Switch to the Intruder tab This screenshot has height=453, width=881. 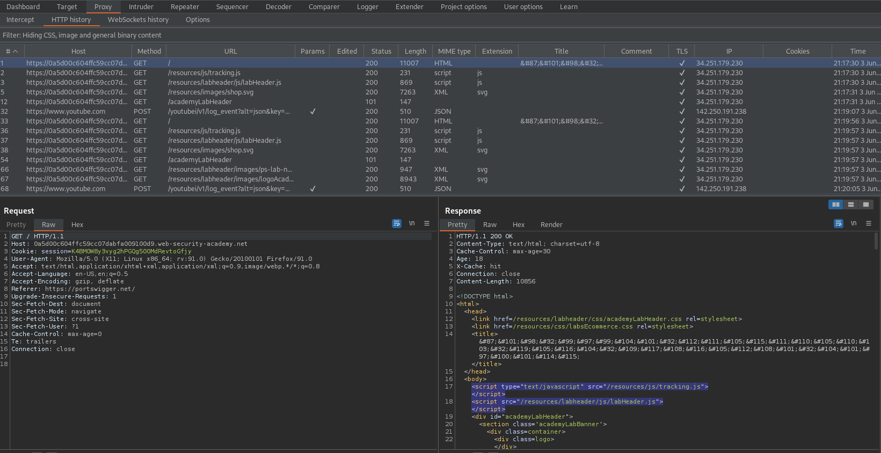tap(141, 6)
